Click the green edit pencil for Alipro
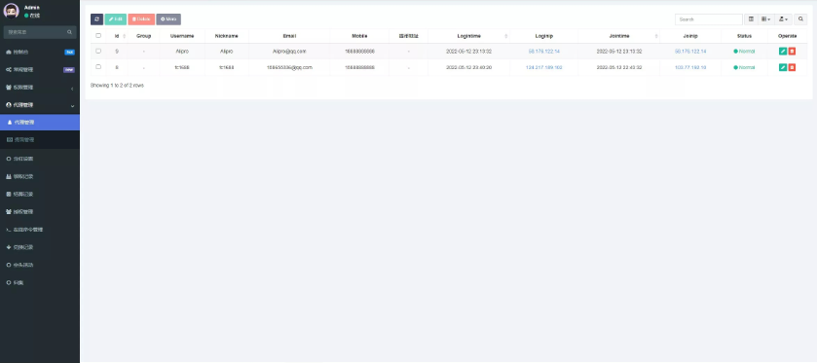Screen dimensions: 817x363 pyautogui.click(x=783, y=51)
